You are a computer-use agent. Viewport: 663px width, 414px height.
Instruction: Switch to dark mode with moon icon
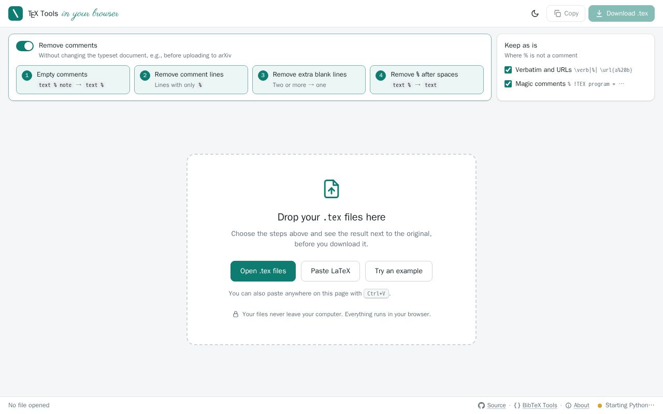coord(535,13)
